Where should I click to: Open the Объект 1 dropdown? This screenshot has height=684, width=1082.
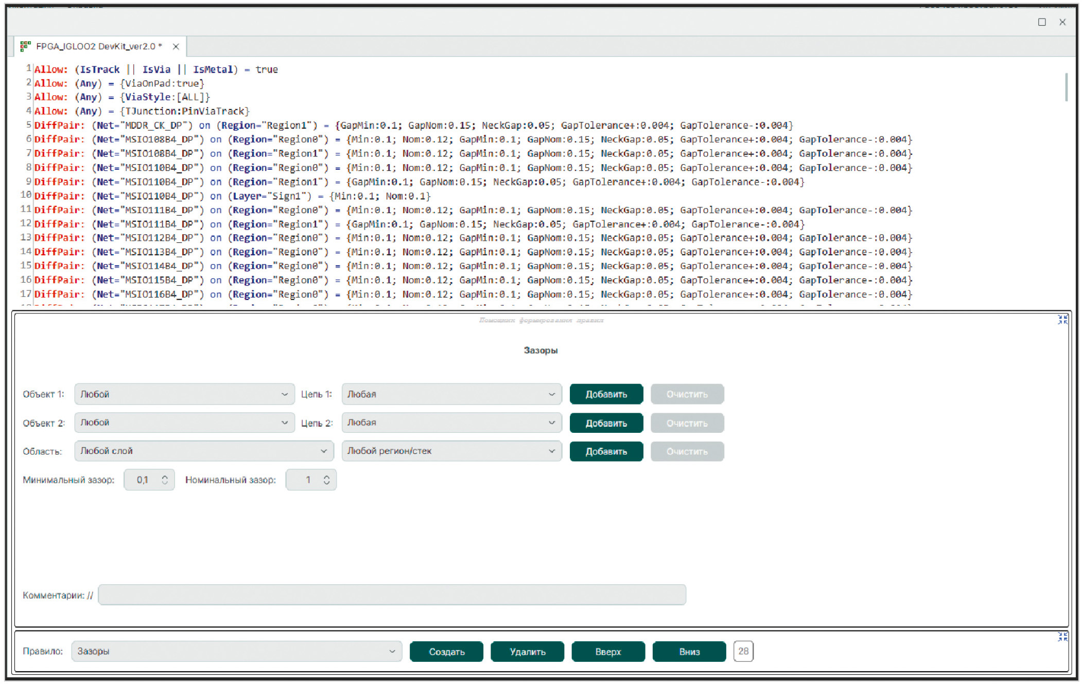[x=184, y=394]
